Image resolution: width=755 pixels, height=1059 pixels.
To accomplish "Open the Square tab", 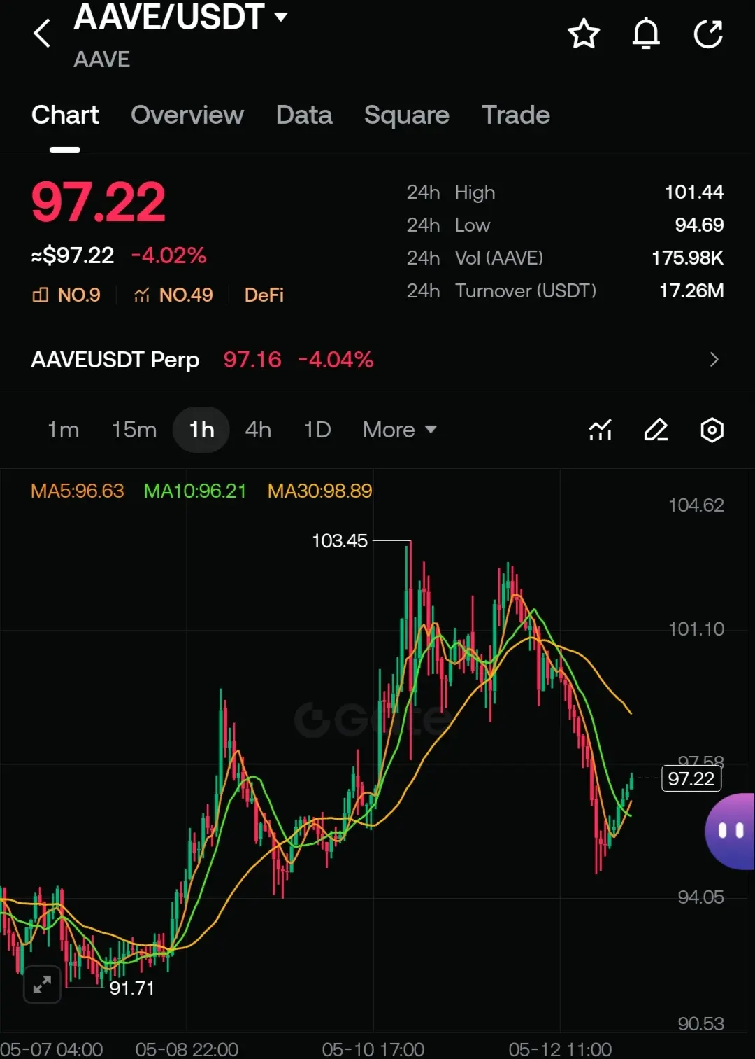I will pyautogui.click(x=406, y=115).
